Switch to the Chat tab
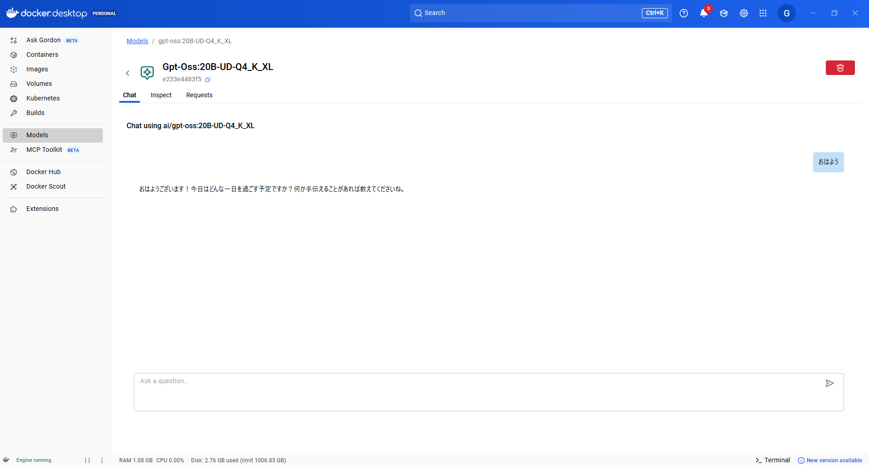 (129, 95)
